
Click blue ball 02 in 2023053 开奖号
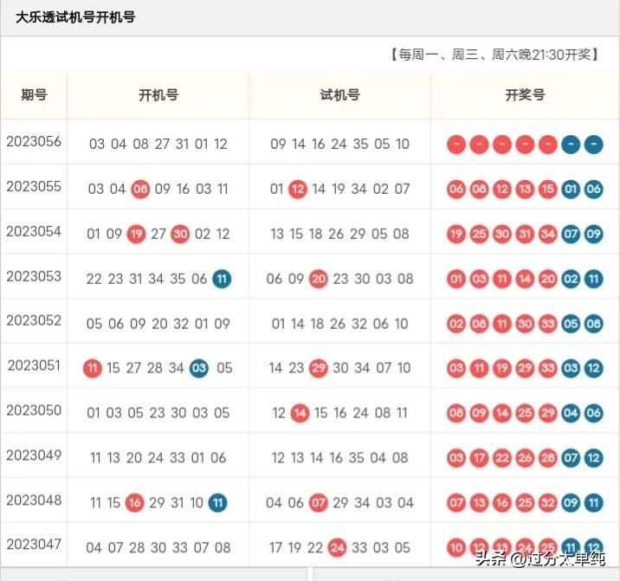click(571, 279)
